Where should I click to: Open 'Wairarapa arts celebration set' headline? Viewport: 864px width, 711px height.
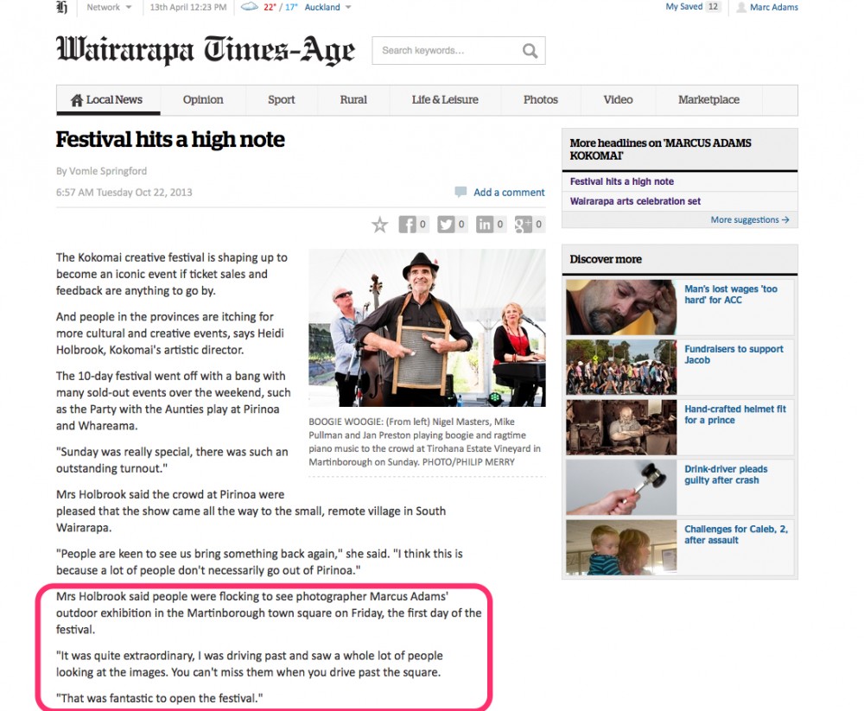point(635,201)
